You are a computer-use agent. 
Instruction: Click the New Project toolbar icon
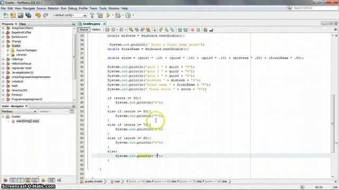coord(13,15)
